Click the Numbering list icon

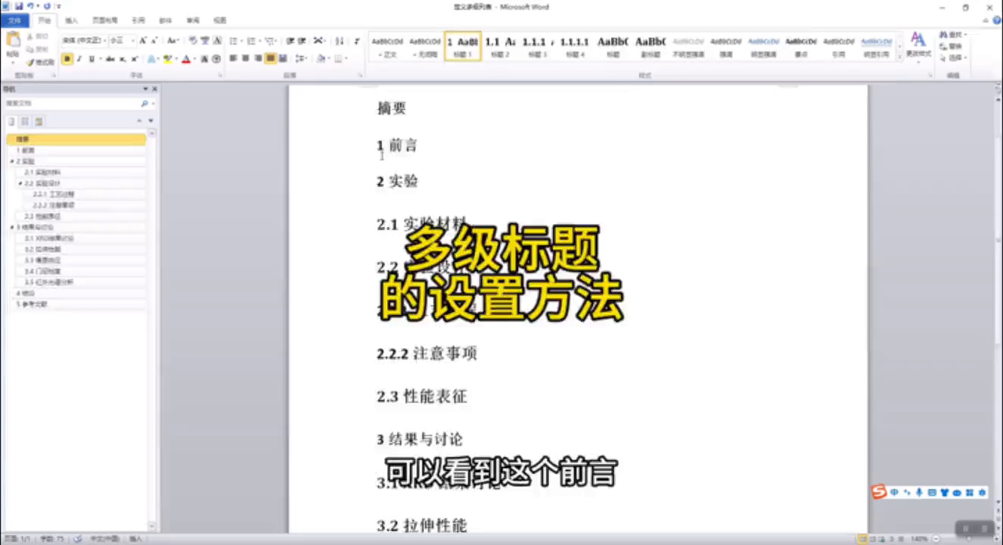point(252,41)
